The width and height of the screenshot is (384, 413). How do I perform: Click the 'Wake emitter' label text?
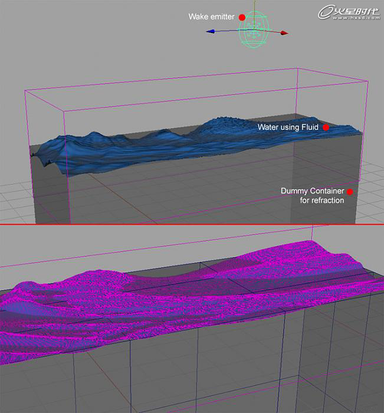(x=211, y=17)
